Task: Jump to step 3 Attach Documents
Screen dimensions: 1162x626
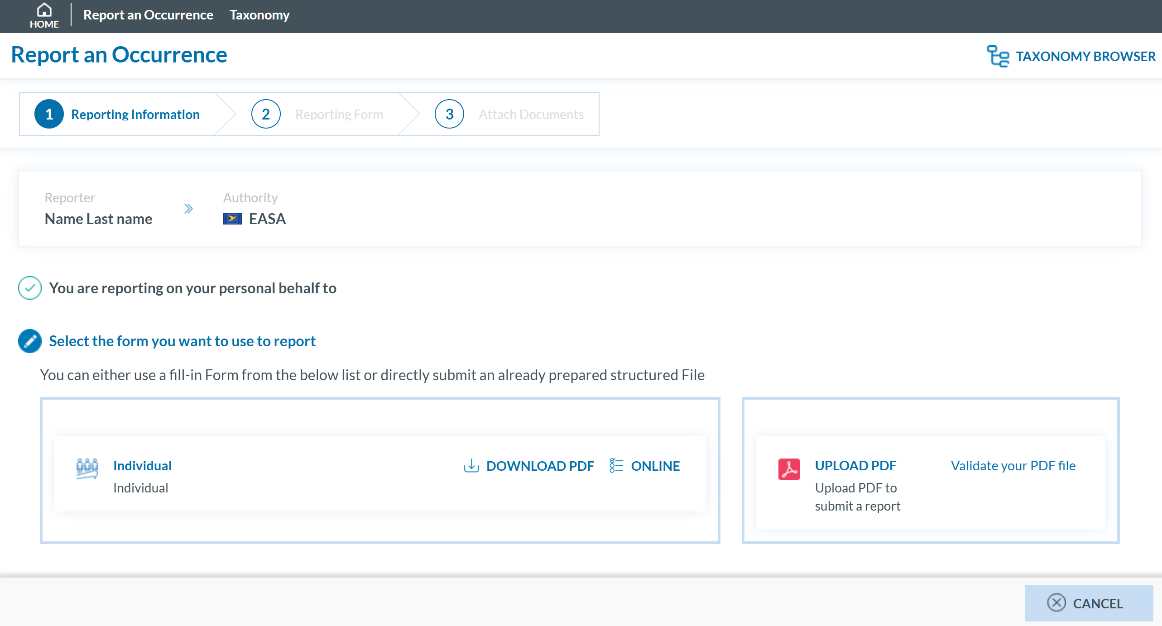Action: (509, 114)
